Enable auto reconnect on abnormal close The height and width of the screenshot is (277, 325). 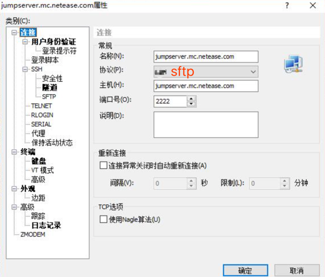pos(103,166)
